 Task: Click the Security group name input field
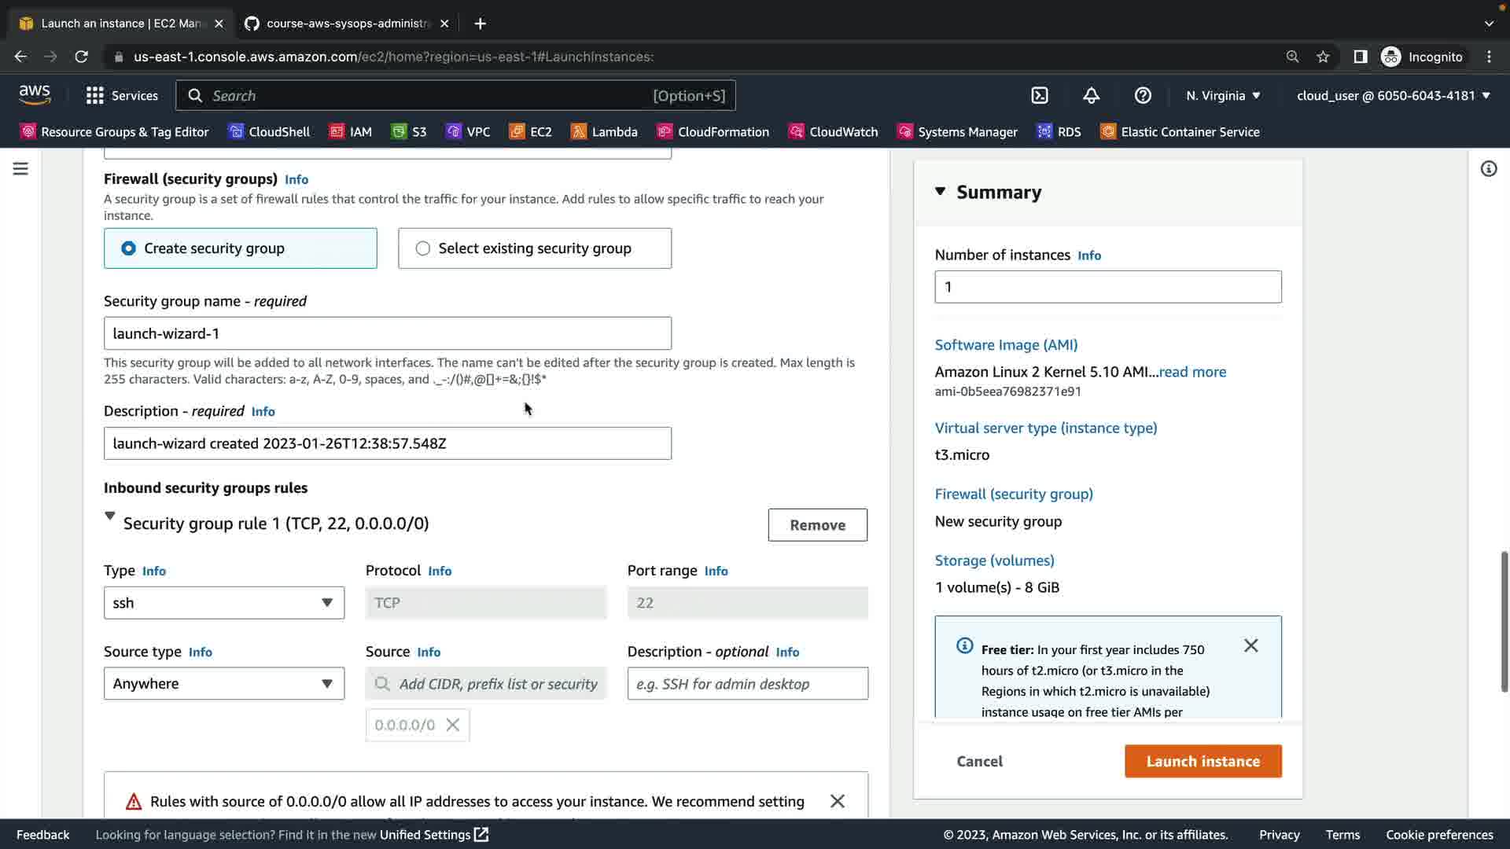pyautogui.click(x=387, y=333)
